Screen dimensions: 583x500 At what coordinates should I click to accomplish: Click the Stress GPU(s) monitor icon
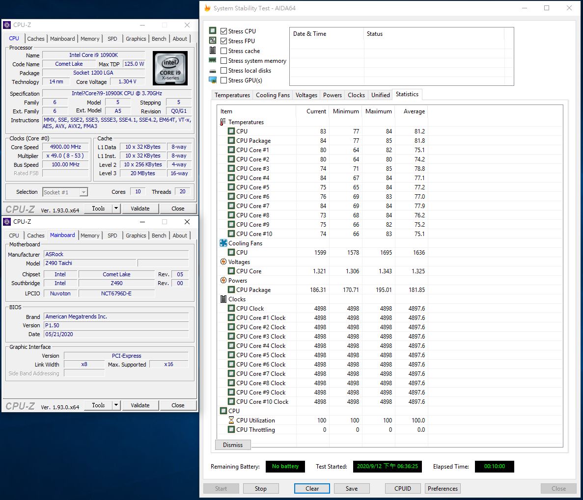pyautogui.click(x=213, y=80)
